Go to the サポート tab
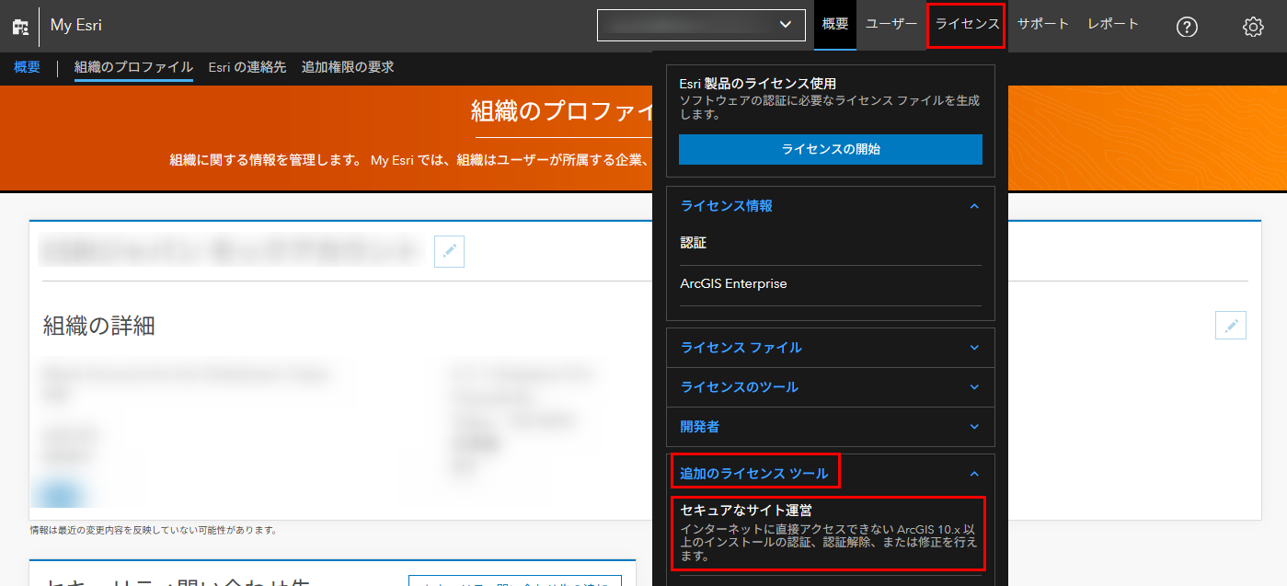This screenshot has width=1287, height=586. (x=1043, y=24)
